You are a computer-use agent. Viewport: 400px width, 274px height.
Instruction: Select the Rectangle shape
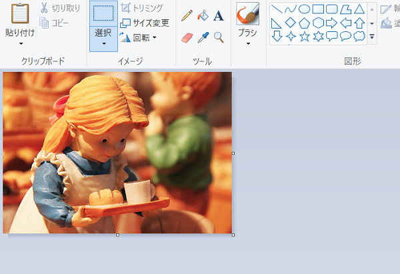pyautogui.click(x=318, y=9)
